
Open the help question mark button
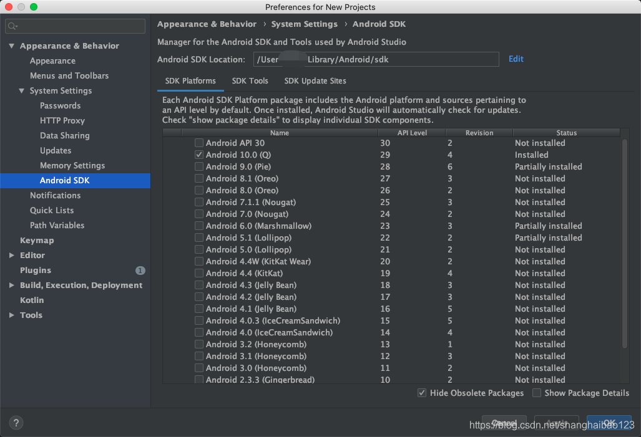point(16,423)
